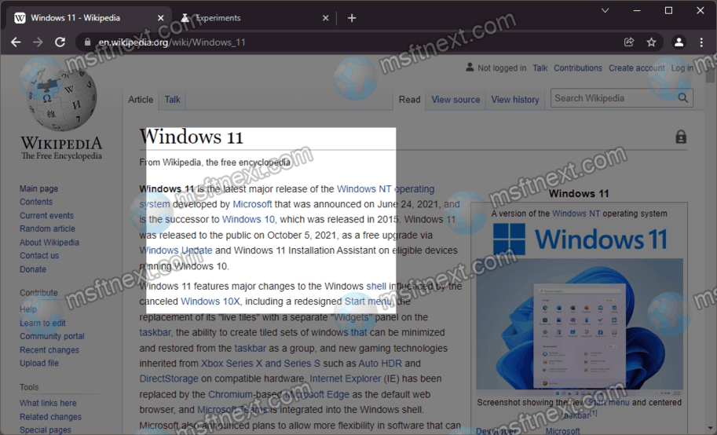This screenshot has width=717, height=435.
Task: Click the Wikipedia search magnifier icon
Action: (682, 98)
